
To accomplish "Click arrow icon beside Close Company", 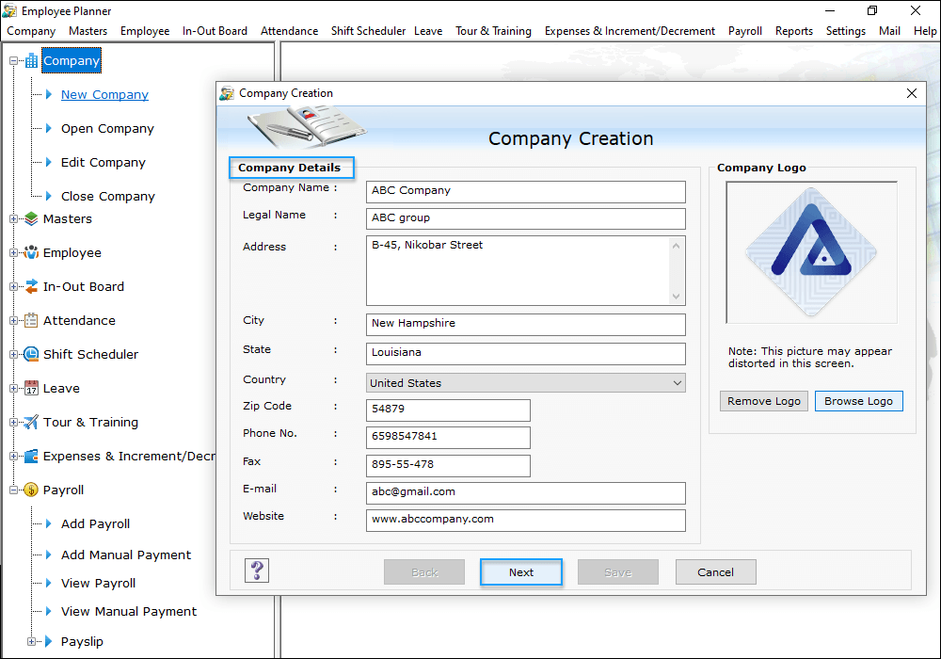I will pos(49,196).
